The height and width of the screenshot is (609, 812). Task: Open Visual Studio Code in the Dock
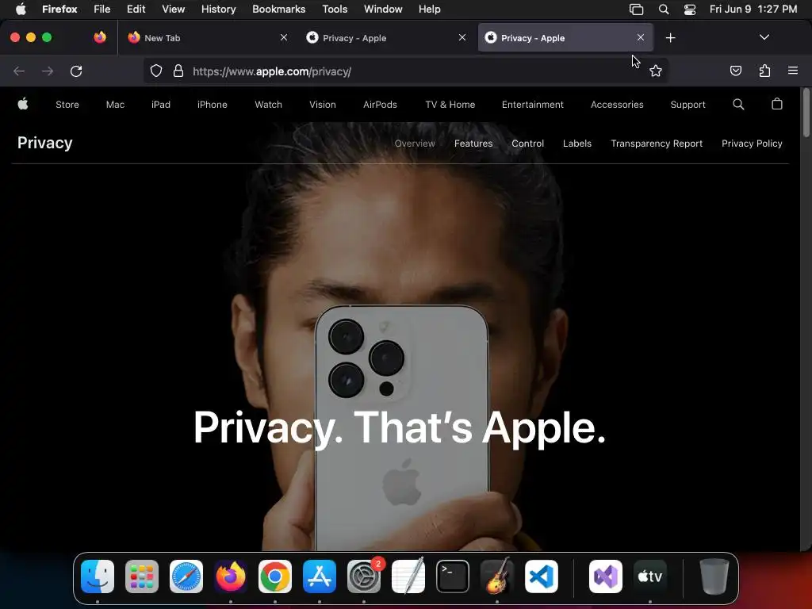coord(542,576)
